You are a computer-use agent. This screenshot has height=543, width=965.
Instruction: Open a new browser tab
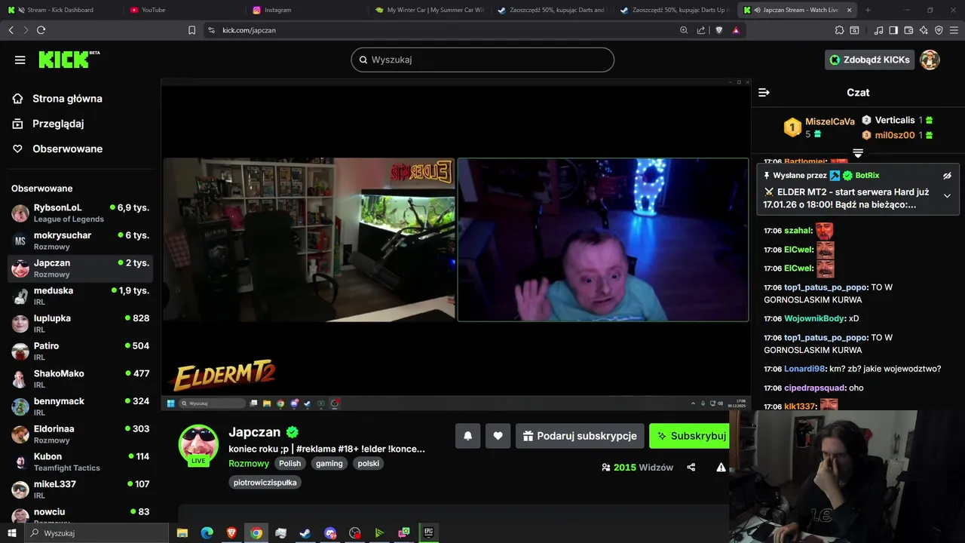coord(868,10)
